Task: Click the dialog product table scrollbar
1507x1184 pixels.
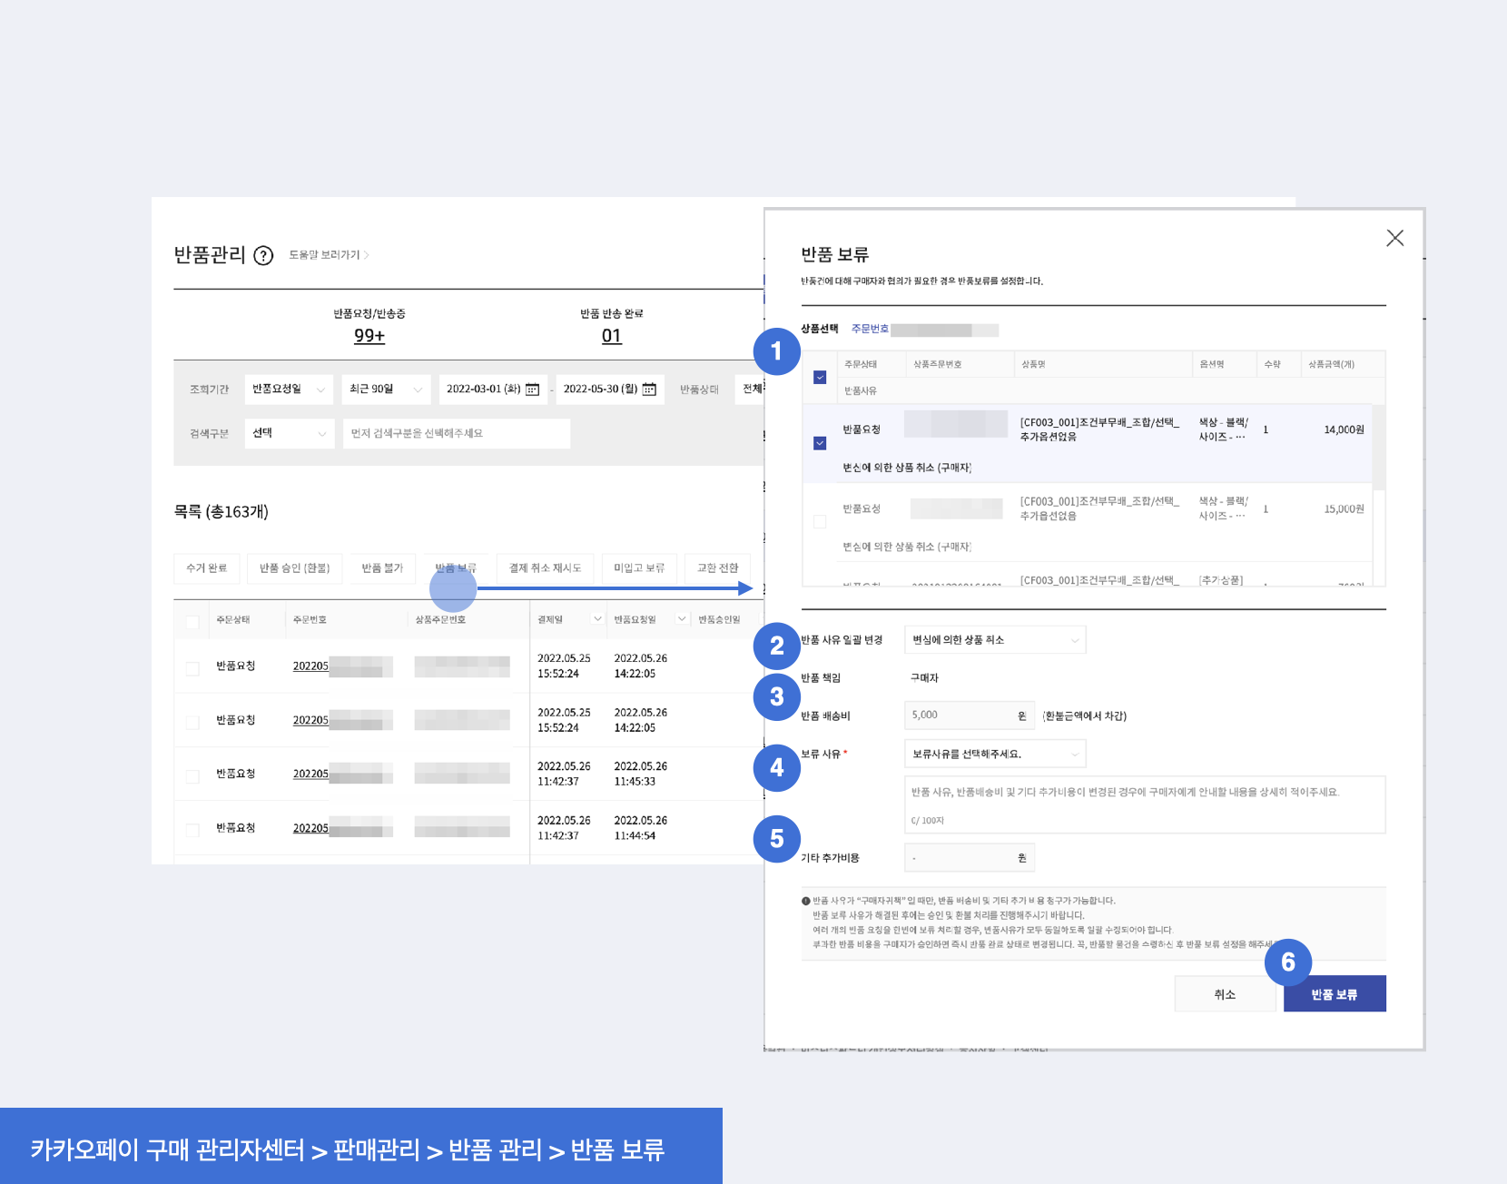Action: click(1378, 449)
